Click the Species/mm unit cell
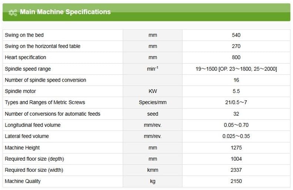Screen dimensions: 293x190 coord(153,102)
